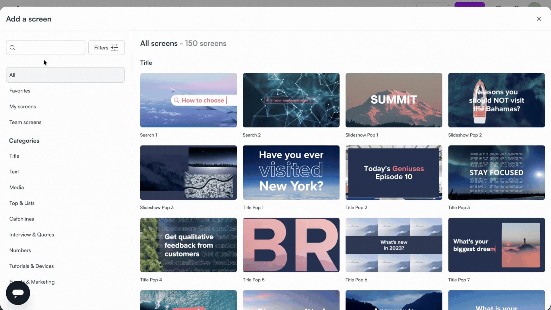Select the Text category
Screen dimensions: 551x310
[14, 172]
